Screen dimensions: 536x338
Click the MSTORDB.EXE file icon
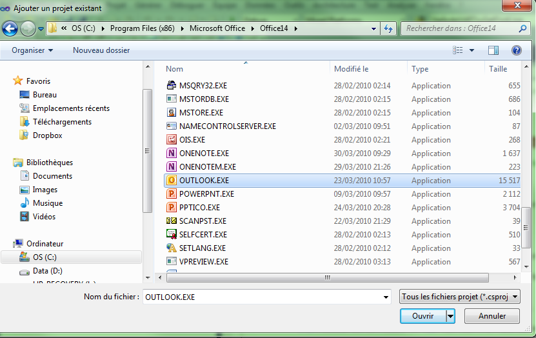(x=172, y=99)
